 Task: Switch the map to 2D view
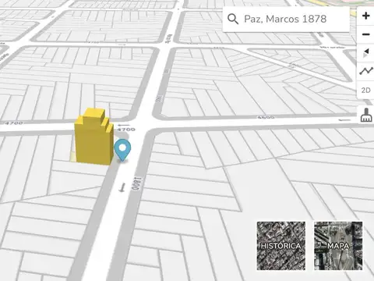[x=365, y=90]
